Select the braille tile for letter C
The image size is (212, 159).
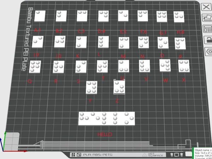pos(82,16)
